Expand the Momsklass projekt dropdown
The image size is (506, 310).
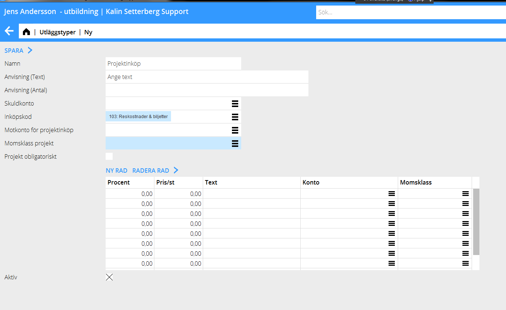(x=235, y=144)
